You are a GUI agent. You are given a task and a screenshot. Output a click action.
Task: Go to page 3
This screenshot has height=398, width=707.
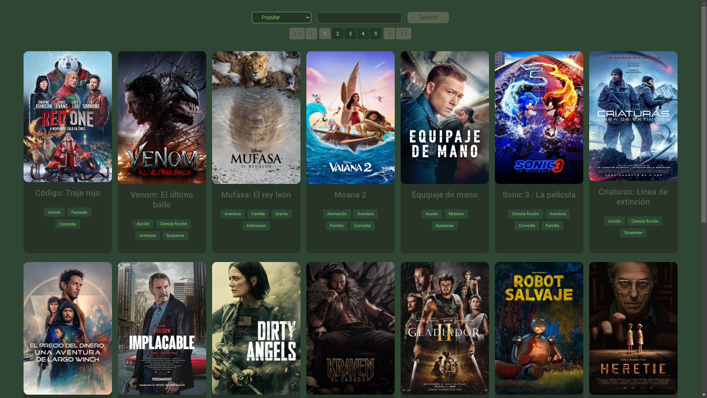(x=350, y=34)
